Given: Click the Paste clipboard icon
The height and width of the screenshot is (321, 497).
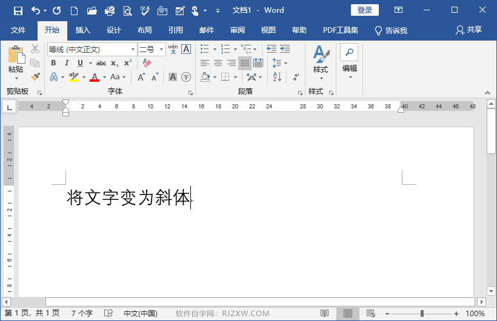Looking at the screenshot, I should coord(16,55).
